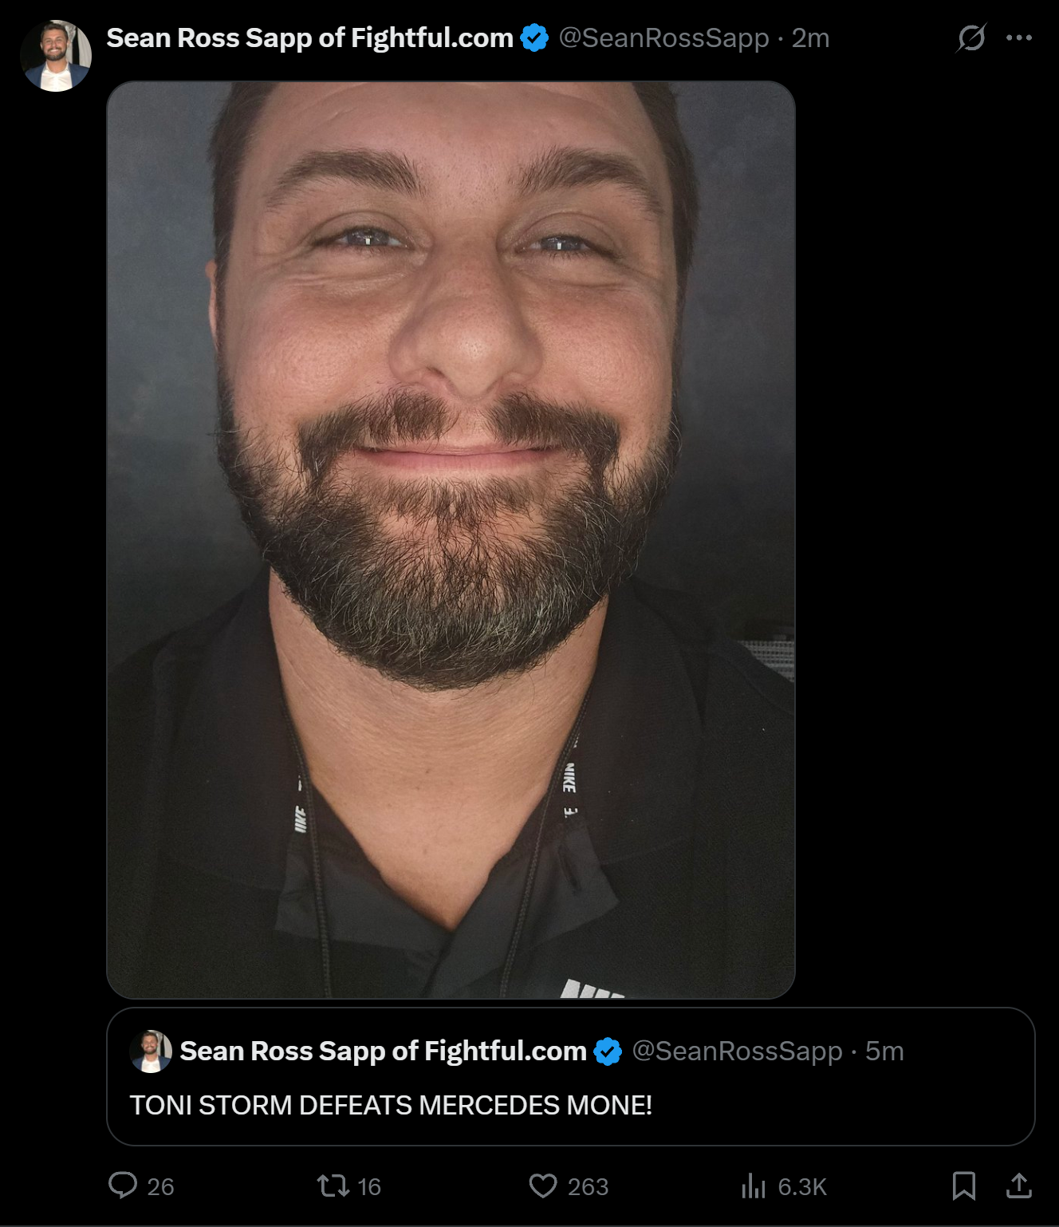Open the @SeanRossSapp handle link
The image size is (1059, 1227).
pyautogui.click(x=663, y=37)
